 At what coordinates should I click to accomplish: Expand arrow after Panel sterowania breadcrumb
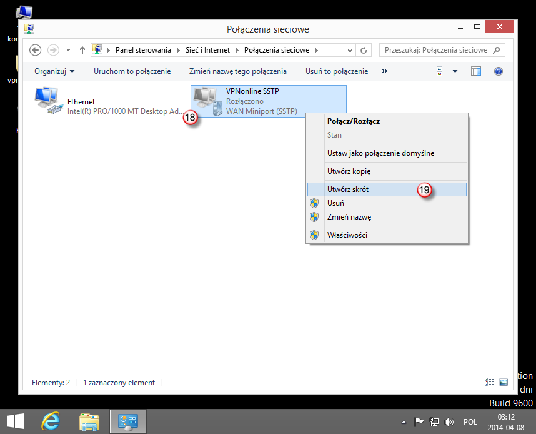pyautogui.click(x=179, y=50)
